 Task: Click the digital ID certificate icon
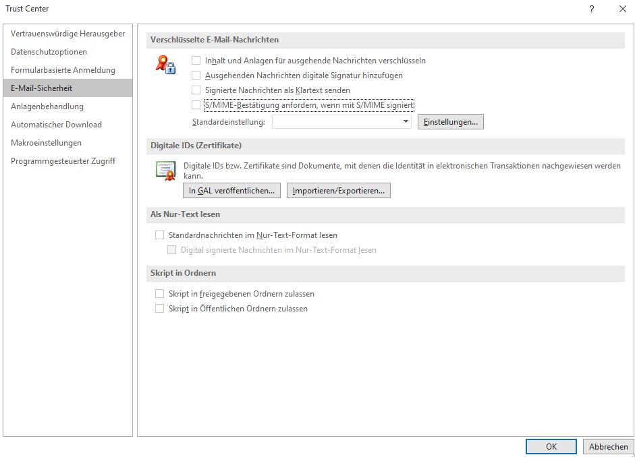pyautogui.click(x=165, y=170)
